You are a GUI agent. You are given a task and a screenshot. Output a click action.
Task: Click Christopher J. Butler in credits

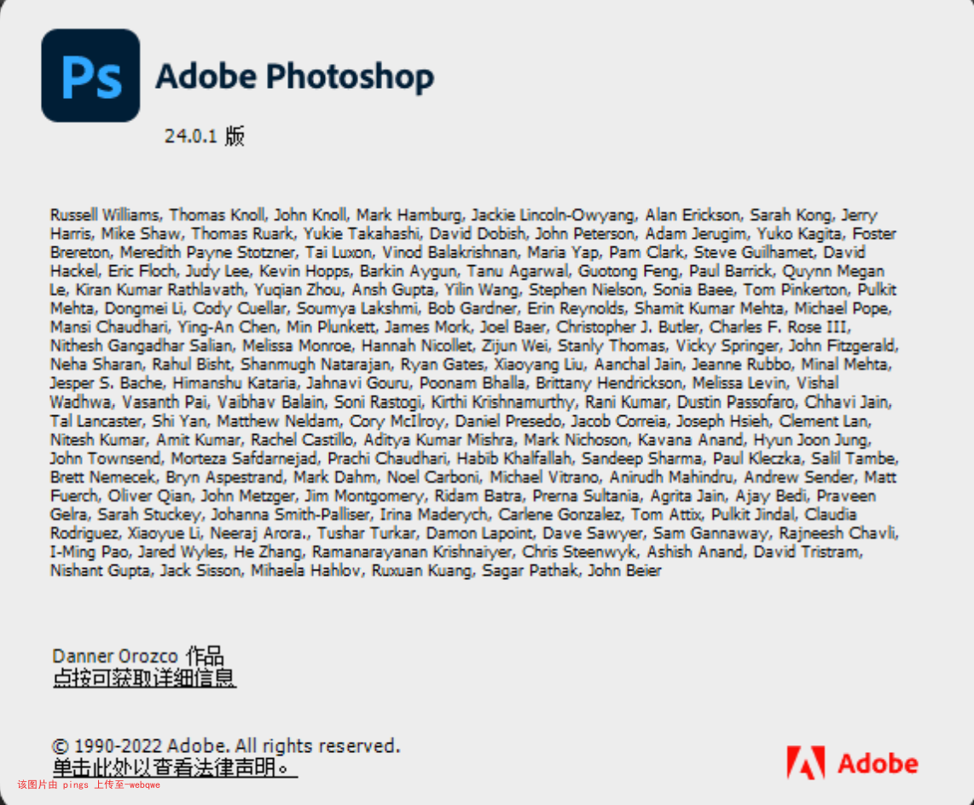[x=628, y=327]
